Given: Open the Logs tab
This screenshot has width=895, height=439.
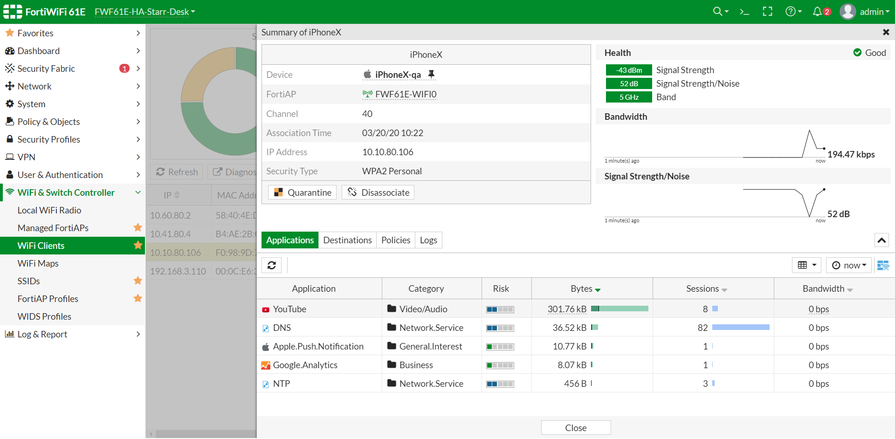Looking at the screenshot, I should [428, 240].
